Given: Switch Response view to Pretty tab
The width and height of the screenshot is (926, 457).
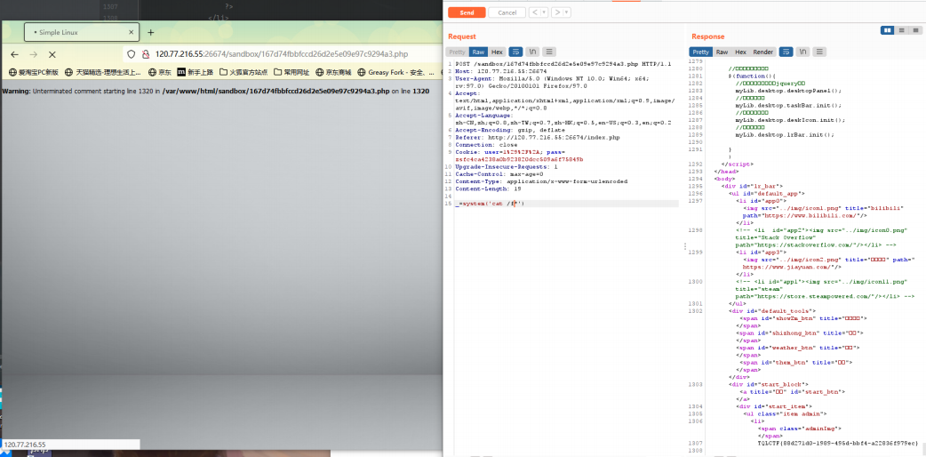Looking at the screenshot, I should tap(701, 52).
